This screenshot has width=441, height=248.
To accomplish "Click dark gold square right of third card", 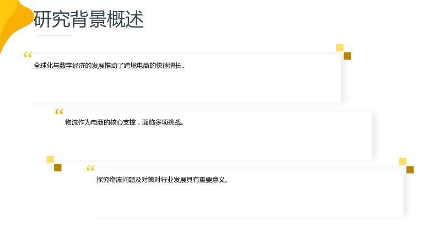I will point(410,170).
